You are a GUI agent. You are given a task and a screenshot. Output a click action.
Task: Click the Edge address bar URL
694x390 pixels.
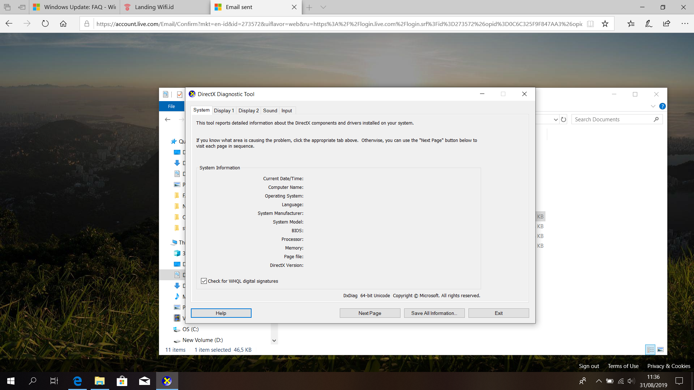point(339,24)
